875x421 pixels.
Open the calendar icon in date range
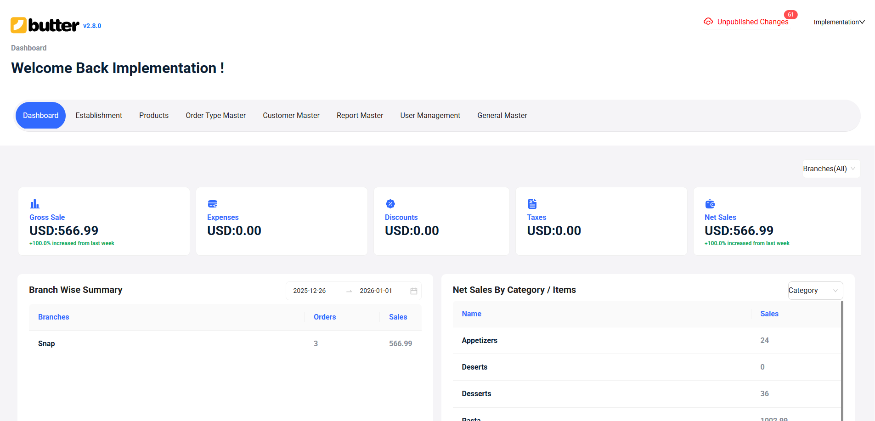[x=413, y=291]
